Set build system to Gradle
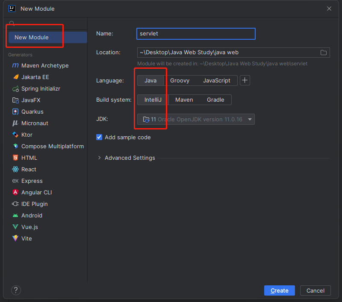Image resolution: width=342 pixels, height=302 pixels. pos(215,100)
